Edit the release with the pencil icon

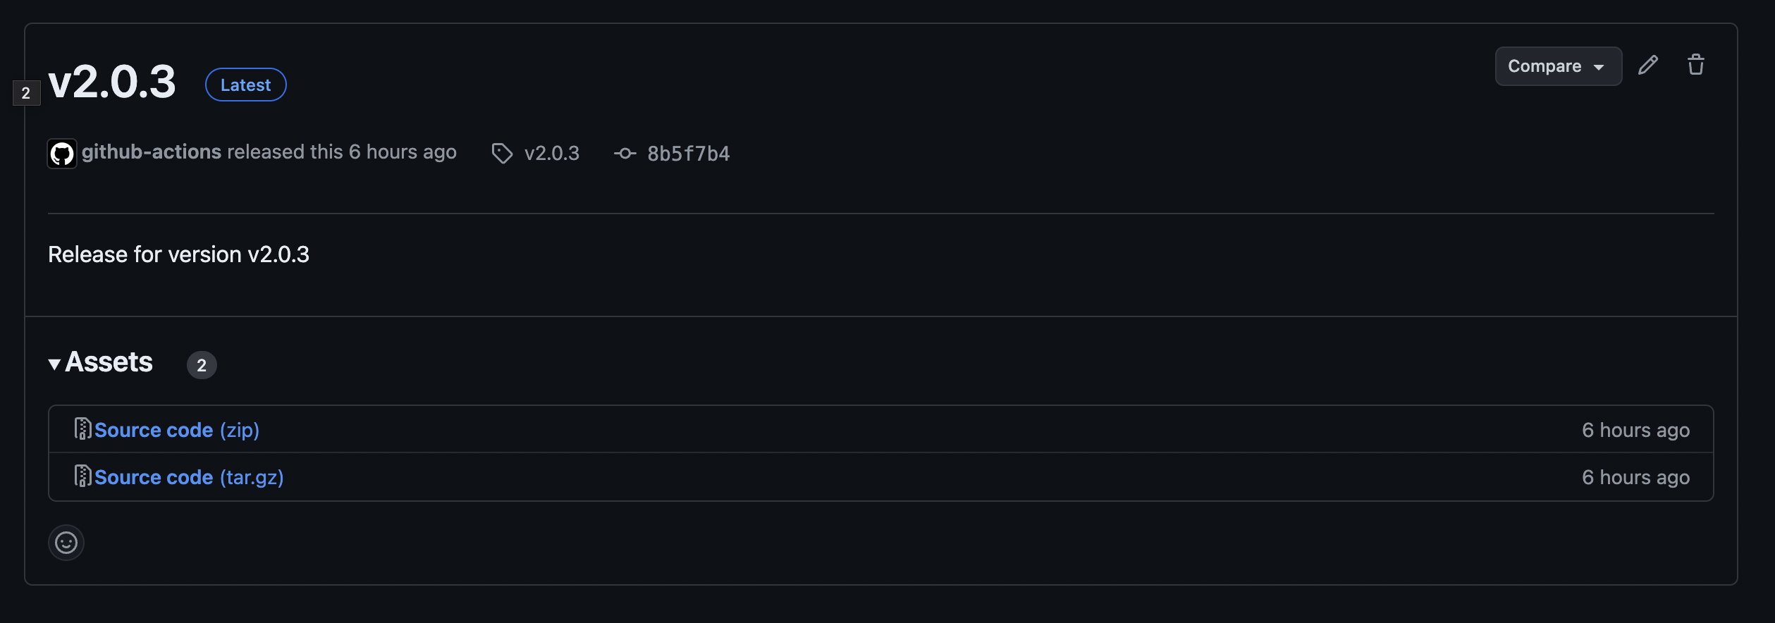1647,66
